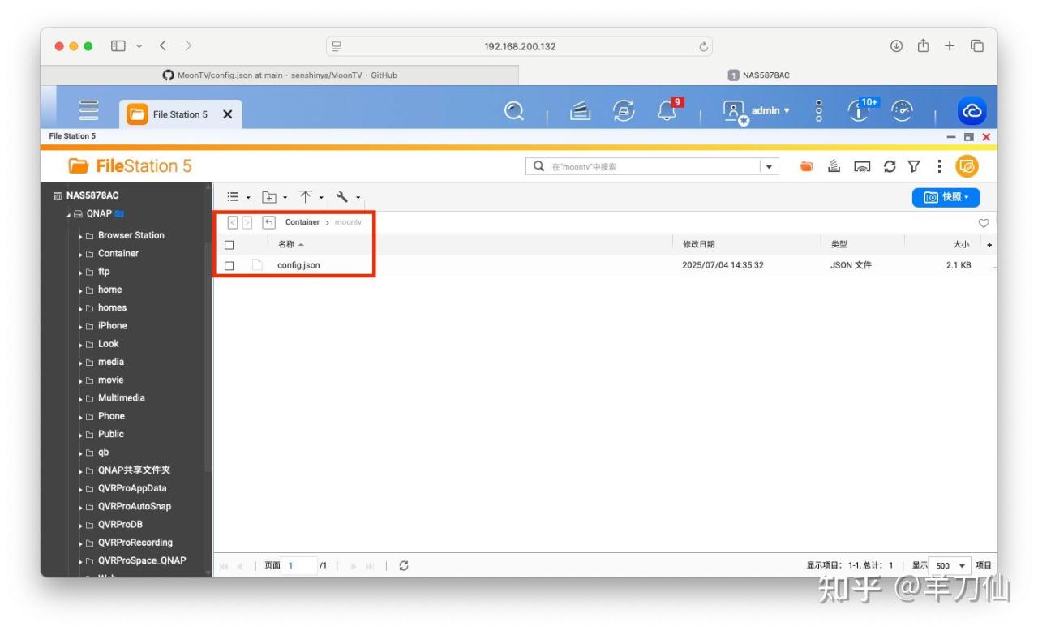The image size is (1038, 631).
Task: Click moontv in the breadcrumb path
Action: (348, 222)
